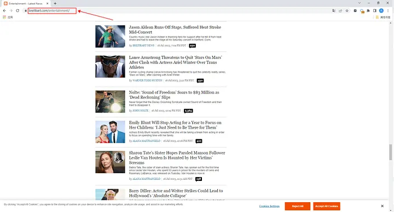The width and height of the screenshot is (394, 212).
Task: Open the extension with the orange badge
Action: 362,11
